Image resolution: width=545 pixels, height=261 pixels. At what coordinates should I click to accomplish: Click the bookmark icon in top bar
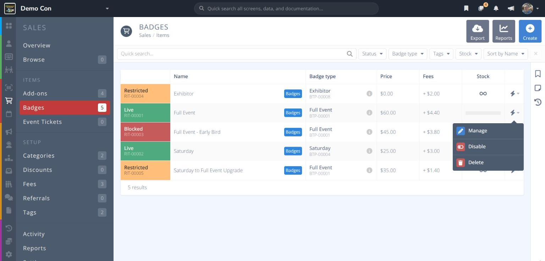pyautogui.click(x=466, y=9)
